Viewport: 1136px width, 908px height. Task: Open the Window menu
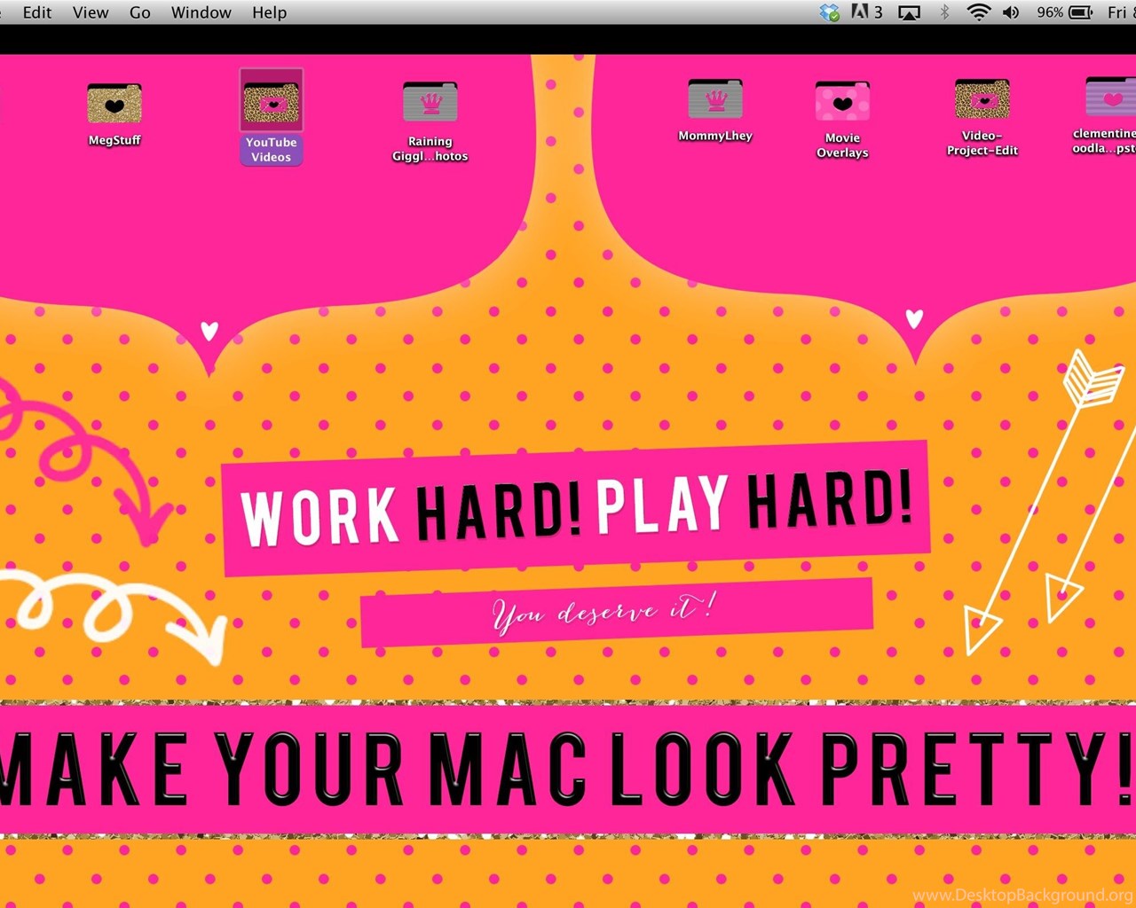201,12
